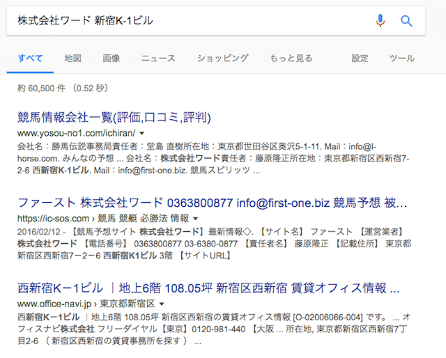Expand the dropdown arrow beside the www.office-navi.jp URL
Viewport: 446px width, 358px height.
[162, 304]
